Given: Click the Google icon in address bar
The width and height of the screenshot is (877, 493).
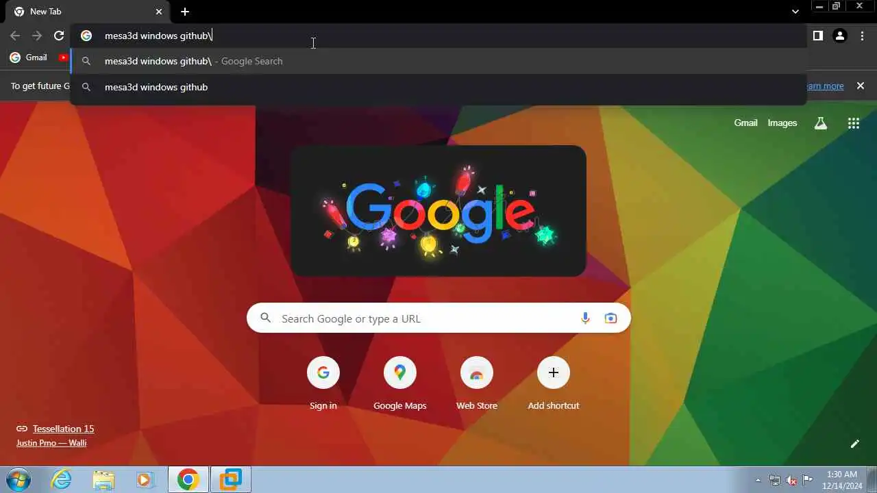Looking at the screenshot, I should click(x=86, y=36).
